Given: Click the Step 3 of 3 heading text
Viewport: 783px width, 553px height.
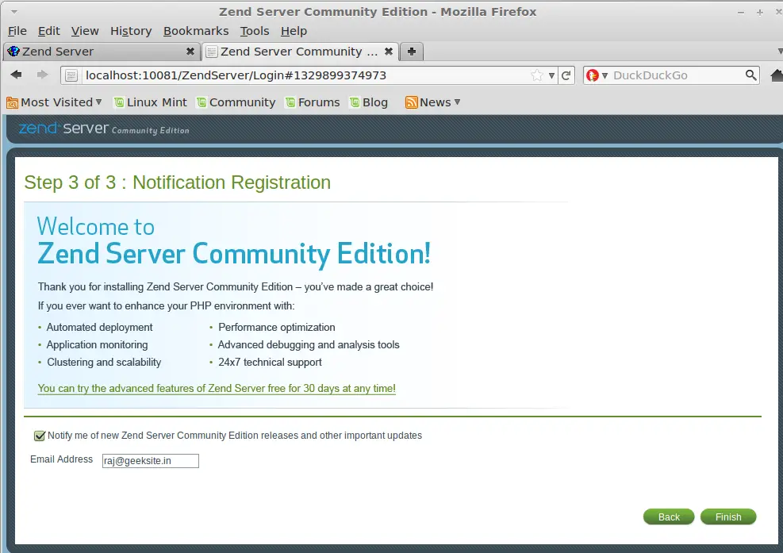Looking at the screenshot, I should [177, 182].
